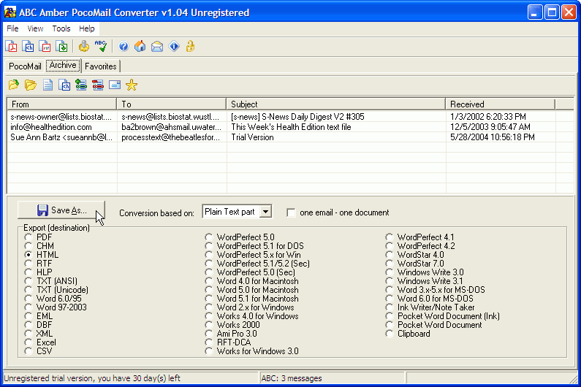Sort by the From column header
This screenshot has width=581, height=387.
pos(61,104)
